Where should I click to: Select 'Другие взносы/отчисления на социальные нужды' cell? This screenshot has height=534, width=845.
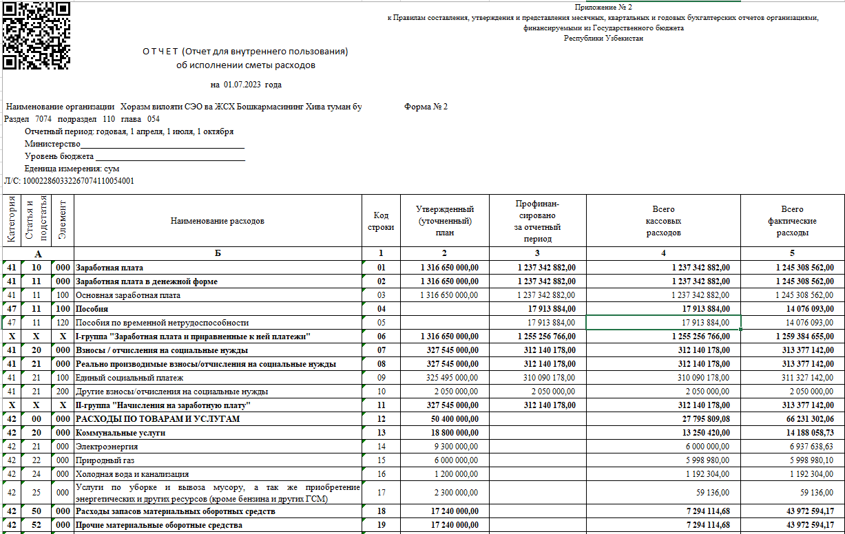pos(218,392)
